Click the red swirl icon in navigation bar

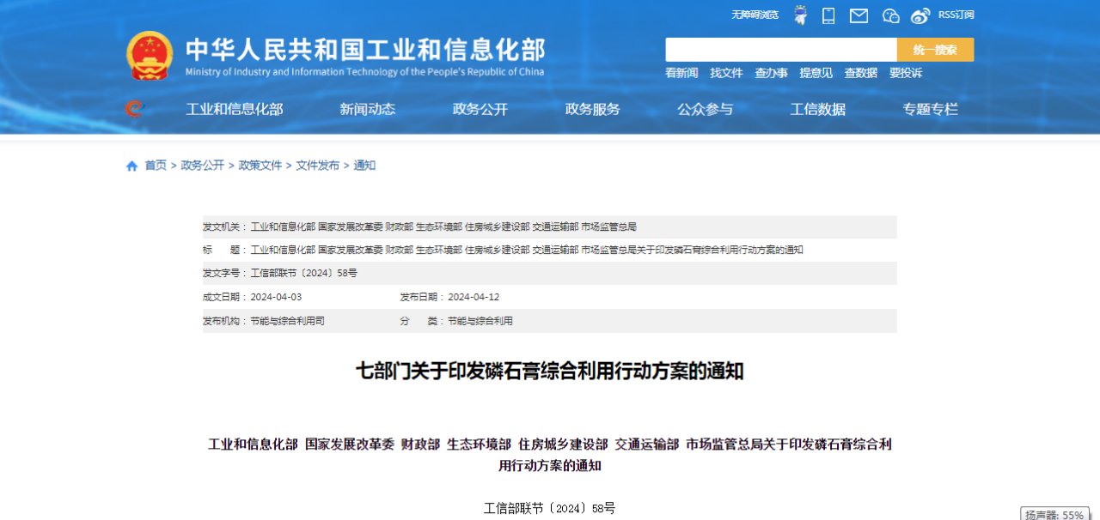click(133, 109)
